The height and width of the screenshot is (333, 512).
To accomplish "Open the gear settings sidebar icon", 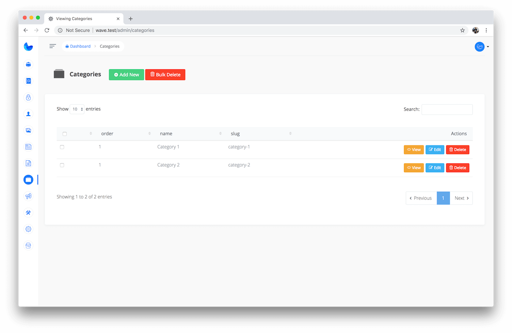I will (x=28, y=229).
